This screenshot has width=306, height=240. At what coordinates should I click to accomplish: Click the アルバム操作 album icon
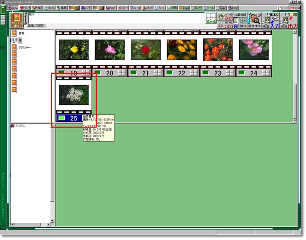click(17, 21)
